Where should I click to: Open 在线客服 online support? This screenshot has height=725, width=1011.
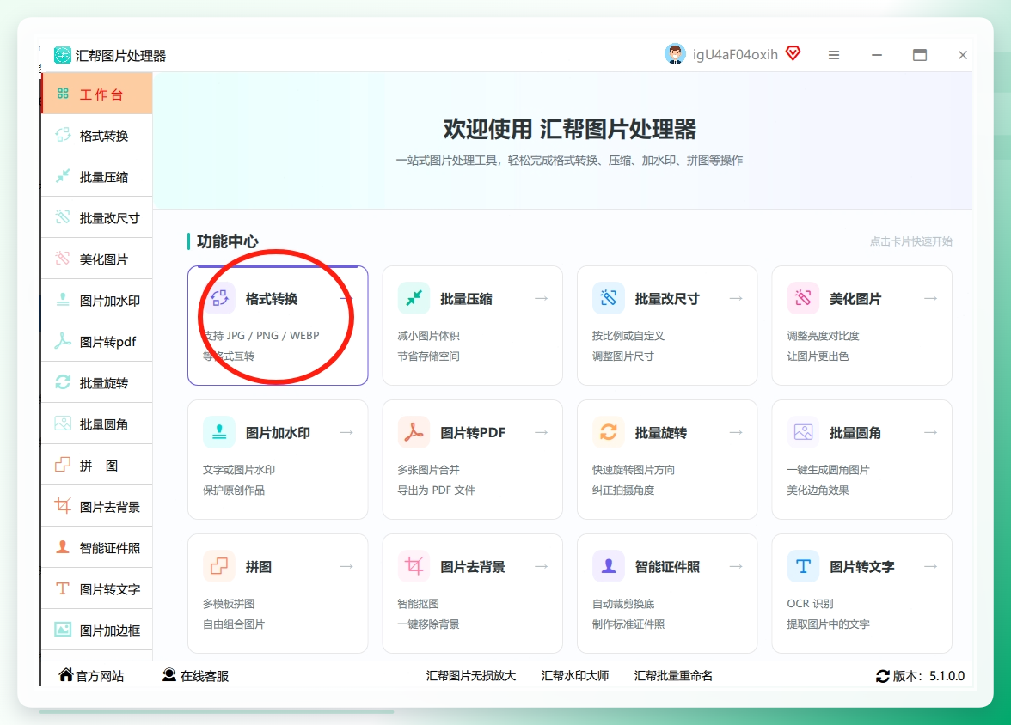(x=195, y=675)
